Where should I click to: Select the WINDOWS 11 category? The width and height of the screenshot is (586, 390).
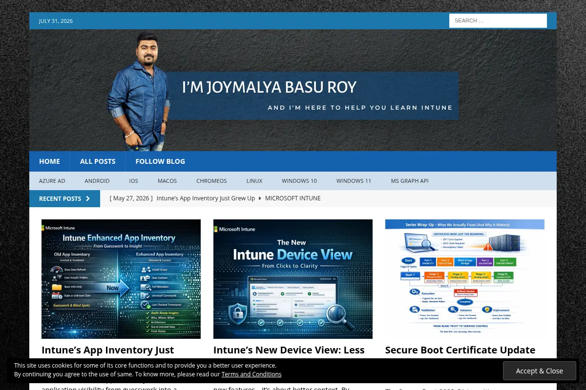354,181
